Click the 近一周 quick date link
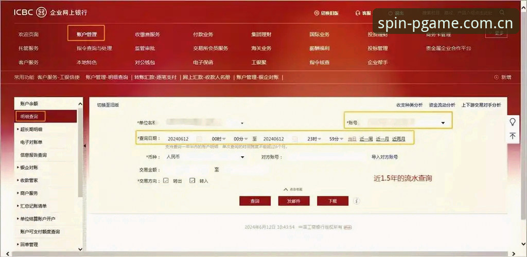527x257 pixels. click(366, 139)
